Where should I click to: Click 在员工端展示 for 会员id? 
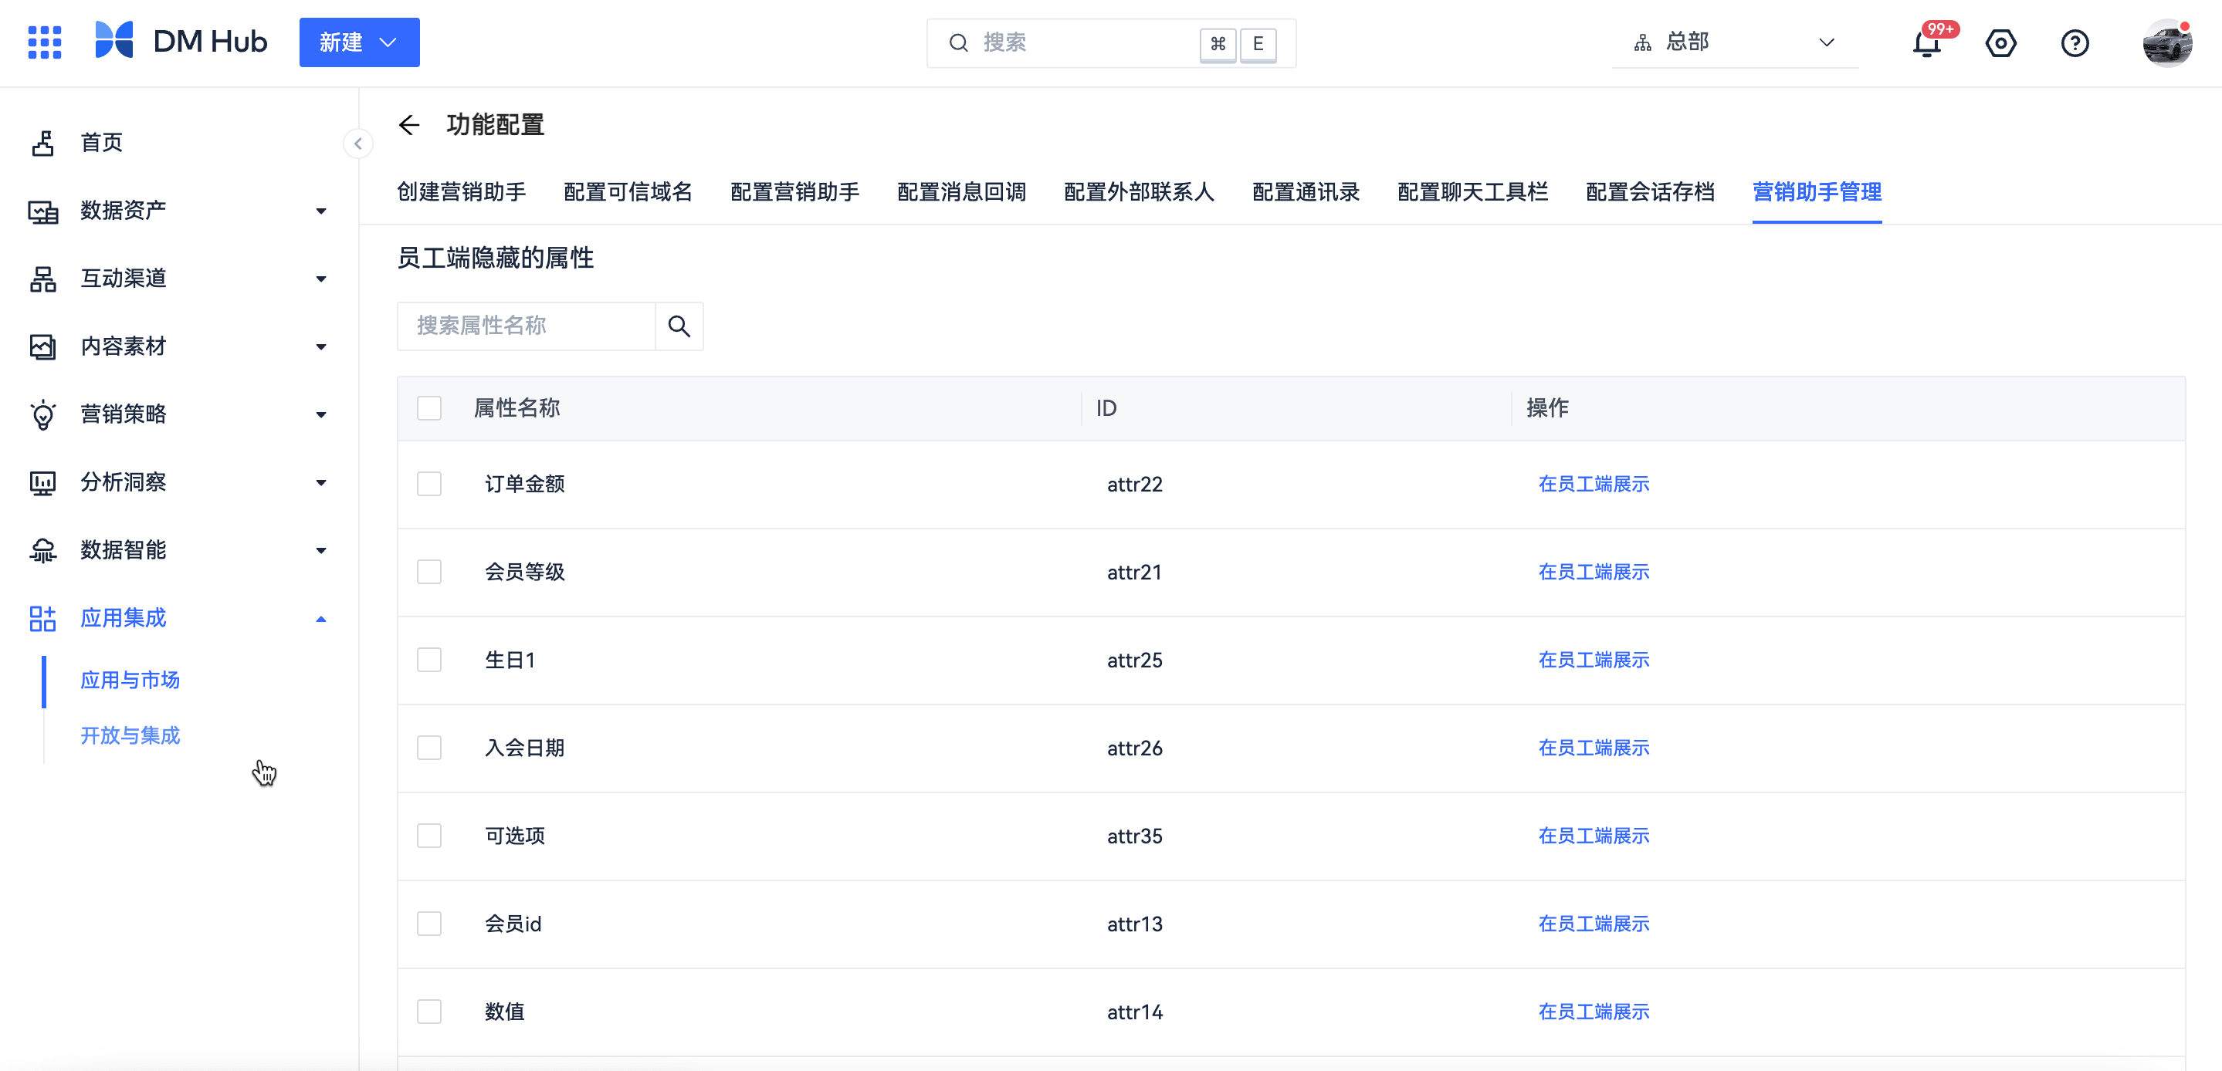coord(1591,924)
